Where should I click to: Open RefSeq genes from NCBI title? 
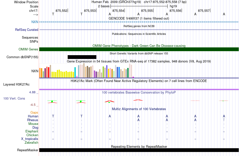pos(139,26)
